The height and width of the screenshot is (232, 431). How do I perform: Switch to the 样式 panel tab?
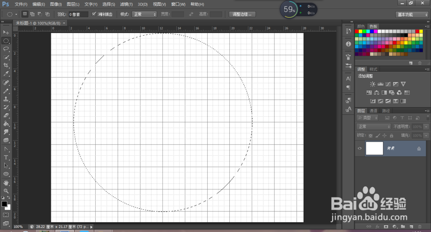click(x=373, y=69)
